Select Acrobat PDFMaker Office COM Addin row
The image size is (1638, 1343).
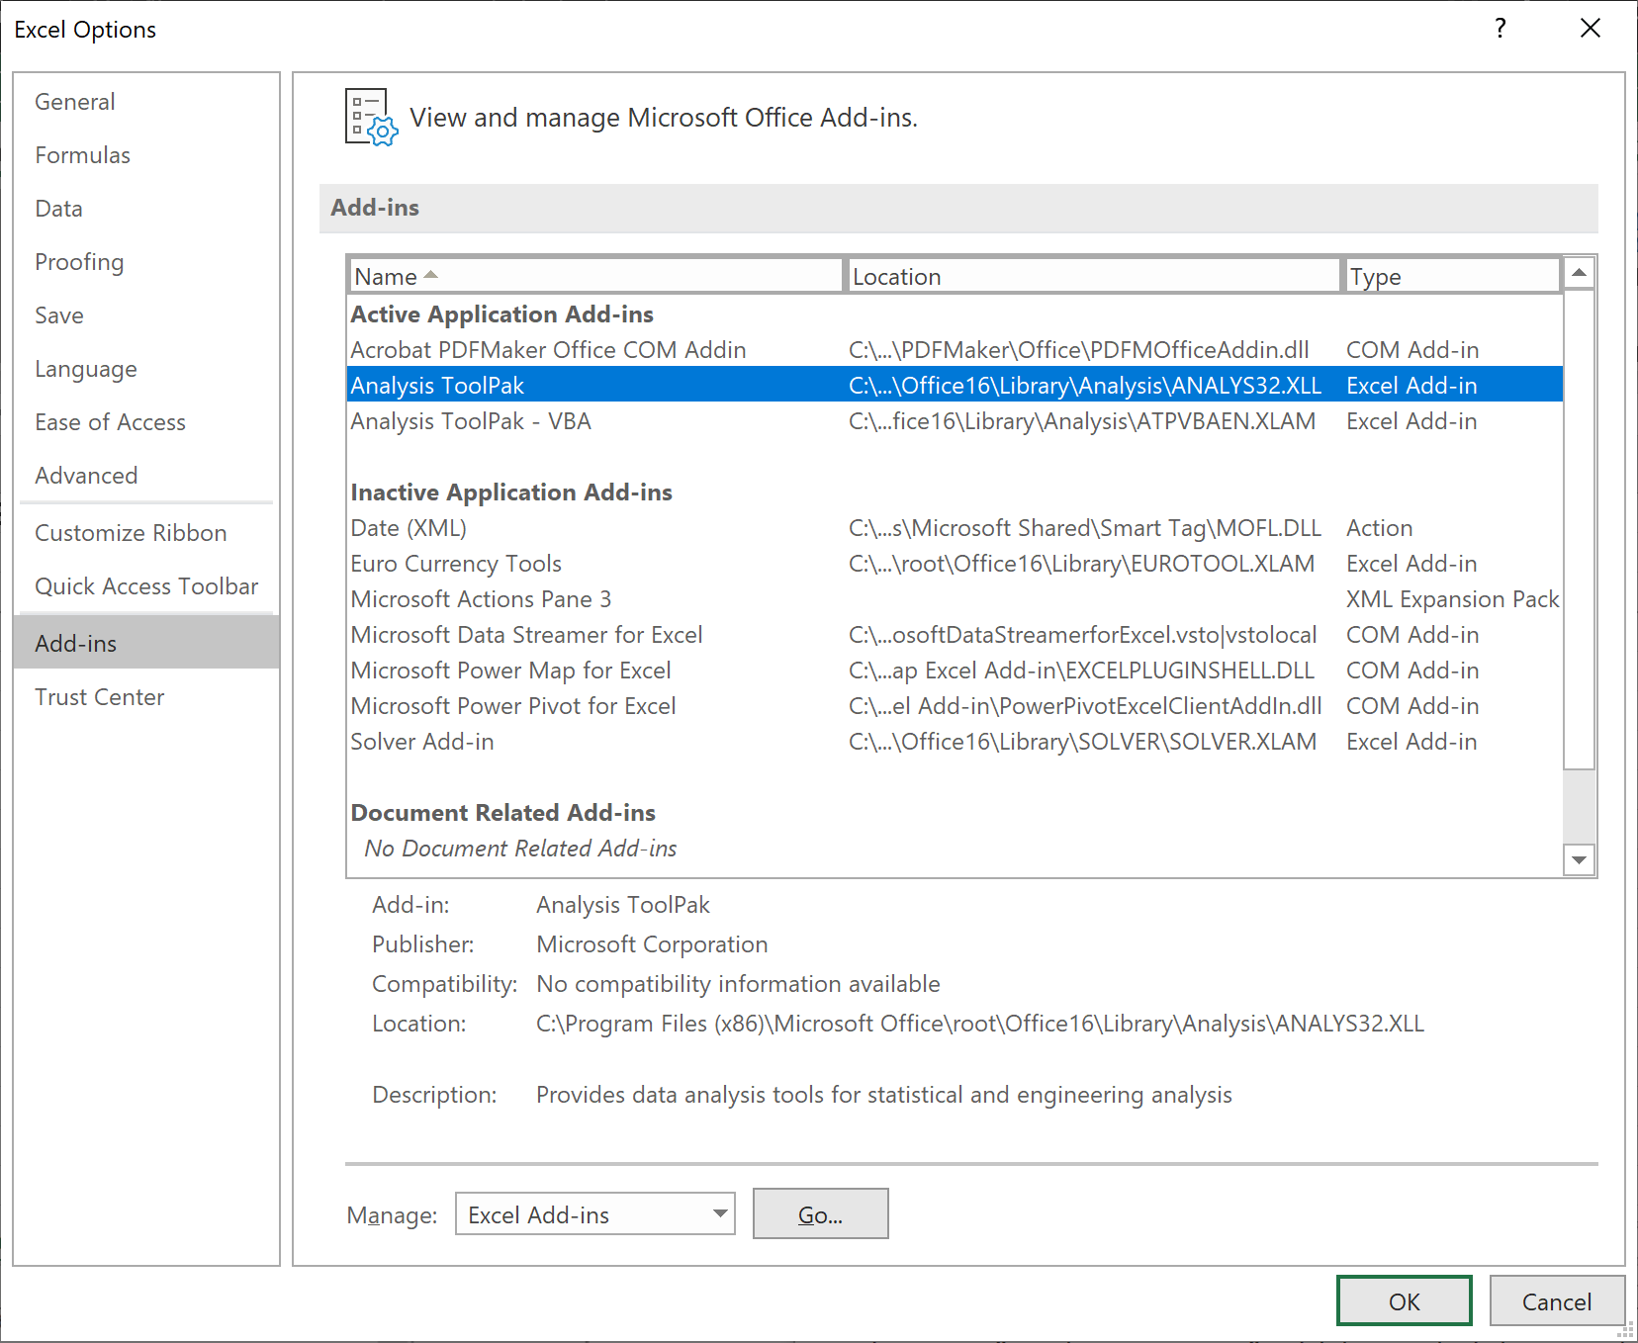point(955,350)
